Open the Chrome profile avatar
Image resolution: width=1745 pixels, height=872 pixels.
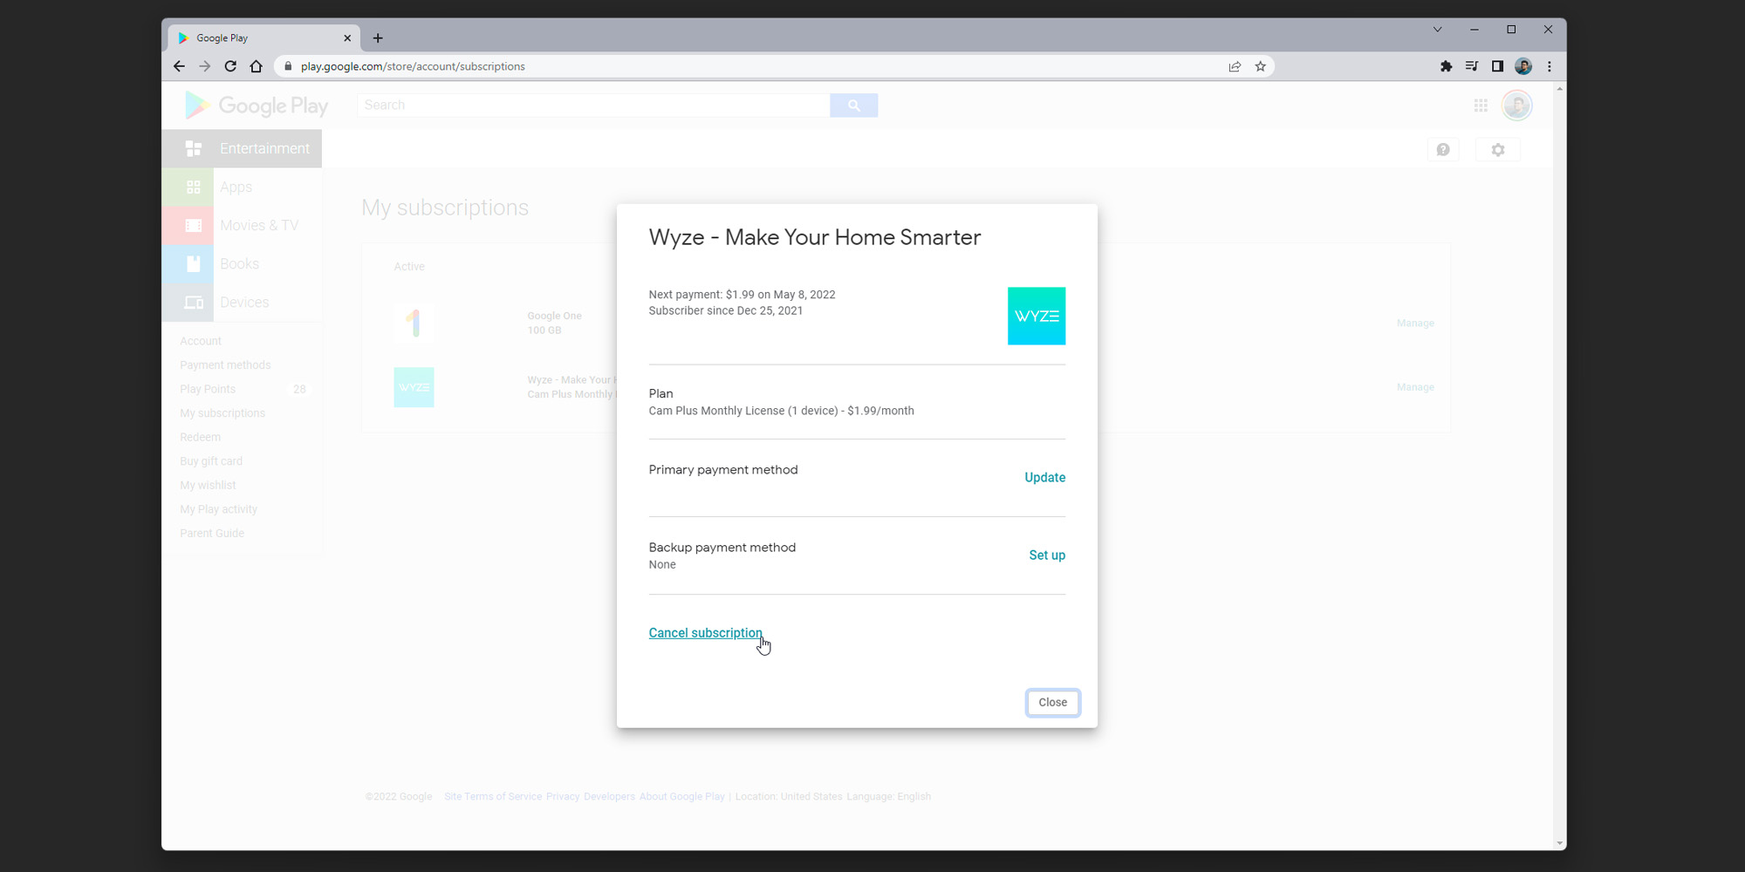1523,66
